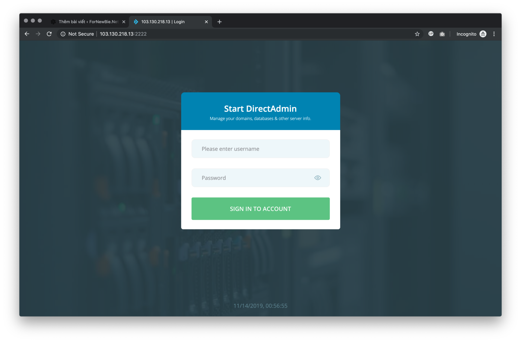Click the username input field
Image resolution: width=521 pixels, height=342 pixels.
[x=260, y=148]
